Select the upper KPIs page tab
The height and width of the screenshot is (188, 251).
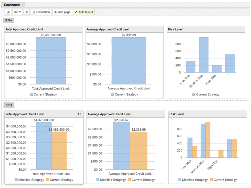point(8,20)
